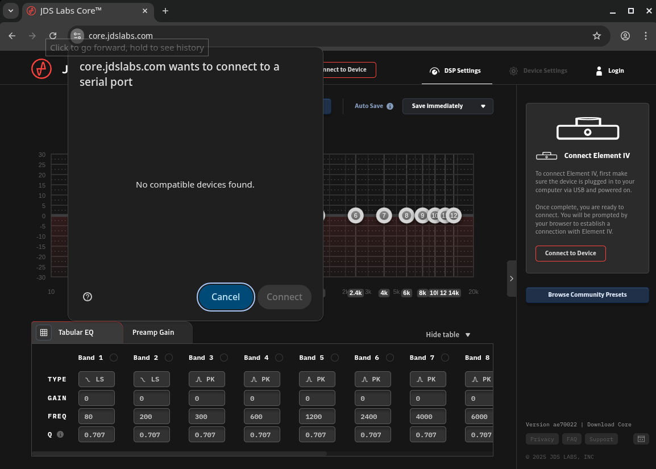The height and width of the screenshot is (469, 656).
Task: Select the Band 1 radio button
Action: pos(113,358)
